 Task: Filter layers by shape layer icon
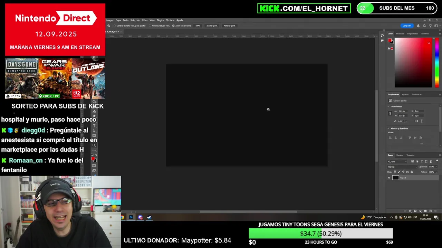[x=426, y=161]
